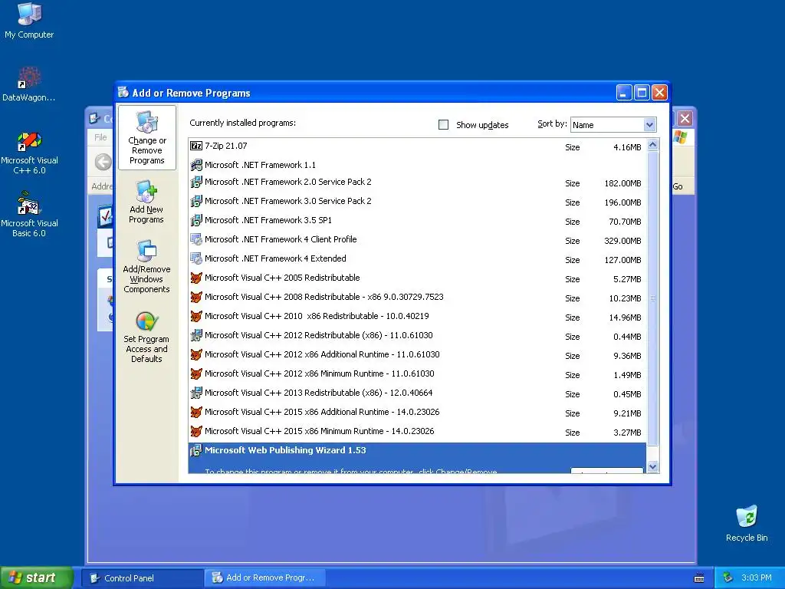
Task: Click the Go button in Control Panel window
Action: click(678, 186)
